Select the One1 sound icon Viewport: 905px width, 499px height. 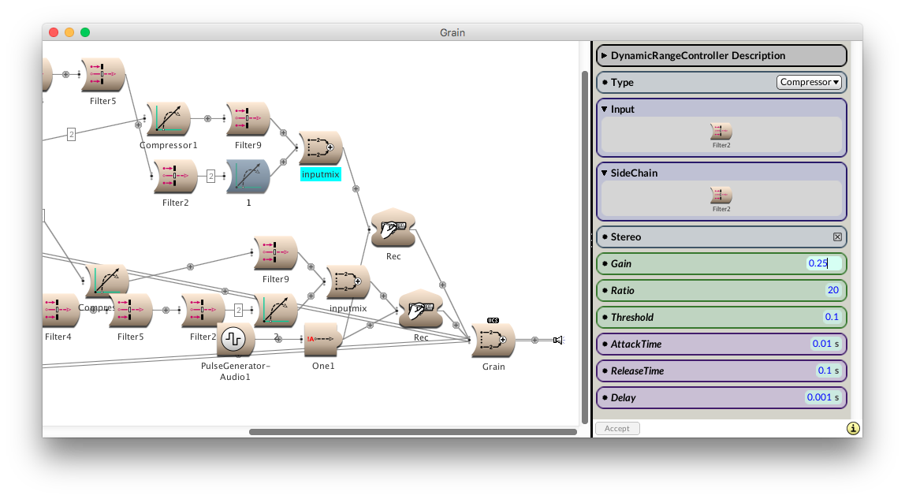322,339
